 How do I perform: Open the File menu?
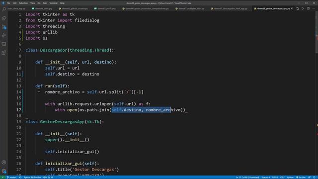tap(8, 3)
